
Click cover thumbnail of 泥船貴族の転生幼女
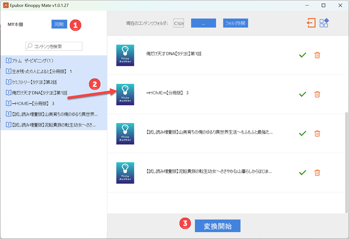point(125,173)
